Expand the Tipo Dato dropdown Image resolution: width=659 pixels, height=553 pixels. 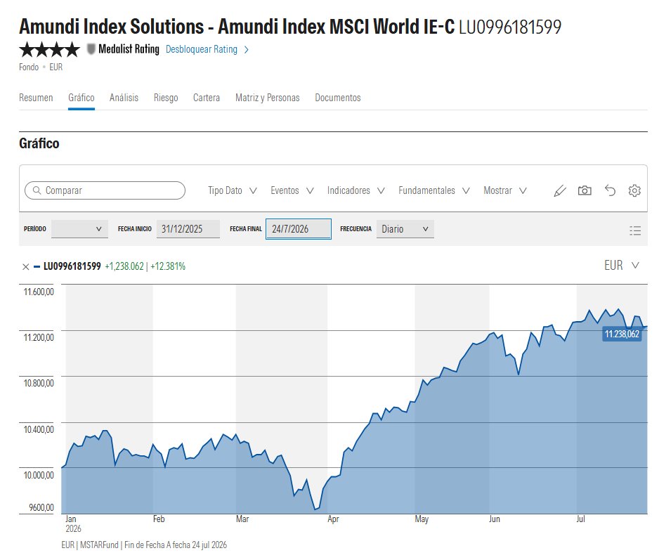point(233,190)
